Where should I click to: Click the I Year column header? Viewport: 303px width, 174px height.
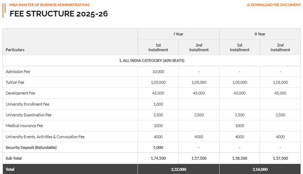178,34
